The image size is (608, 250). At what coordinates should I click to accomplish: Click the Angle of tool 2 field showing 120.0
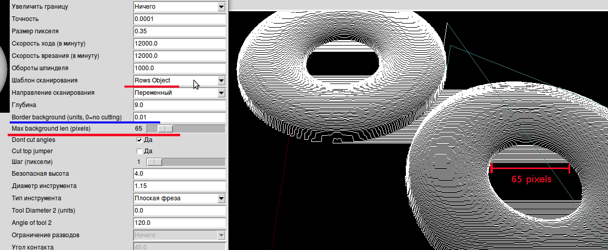179,223
